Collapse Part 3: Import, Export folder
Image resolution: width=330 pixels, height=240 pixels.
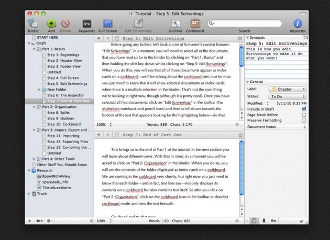coord(34,130)
